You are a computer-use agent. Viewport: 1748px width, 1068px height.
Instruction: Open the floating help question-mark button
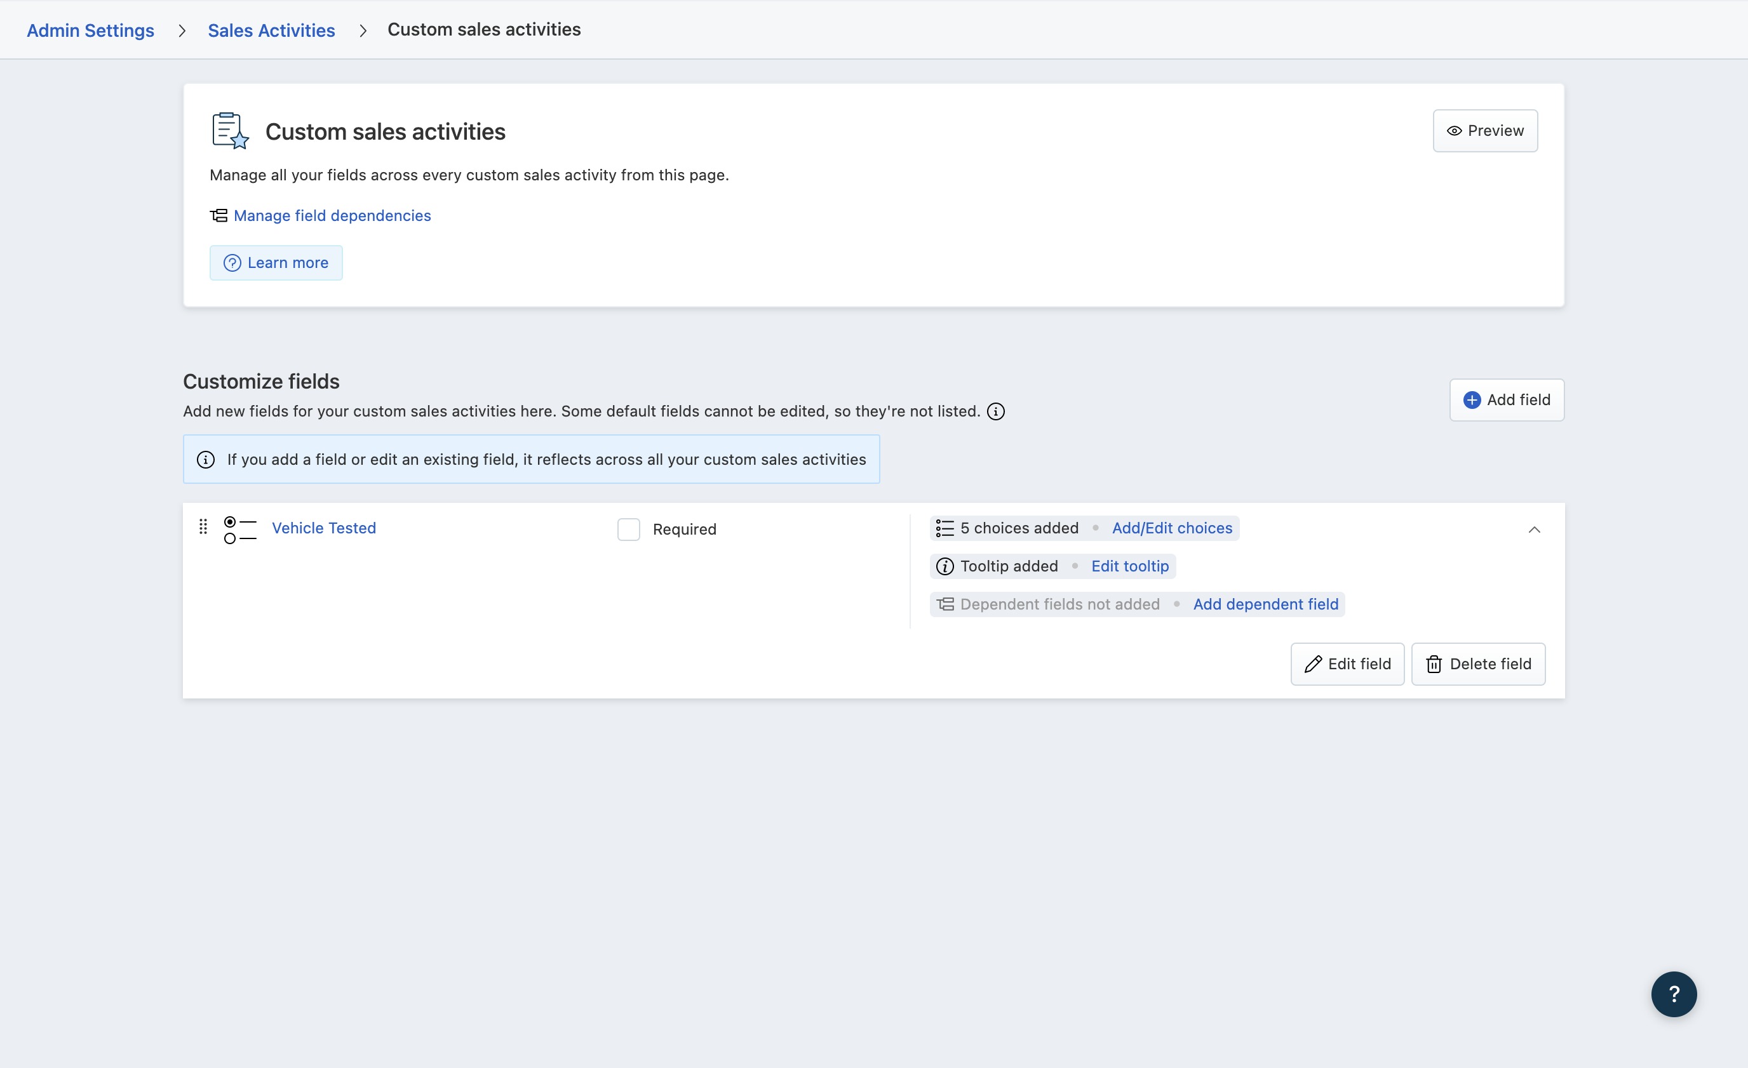click(x=1674, y=994)
